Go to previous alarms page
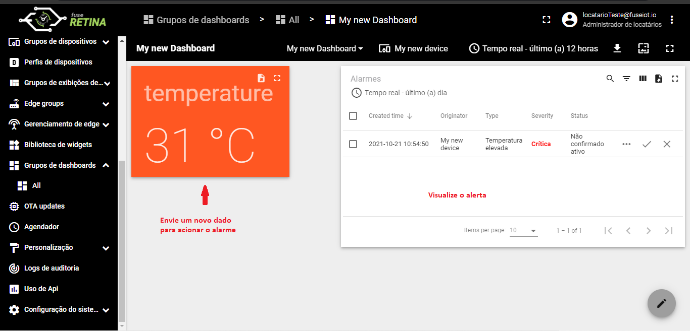Screen dimensions: 690x331 tap(628, 231)
